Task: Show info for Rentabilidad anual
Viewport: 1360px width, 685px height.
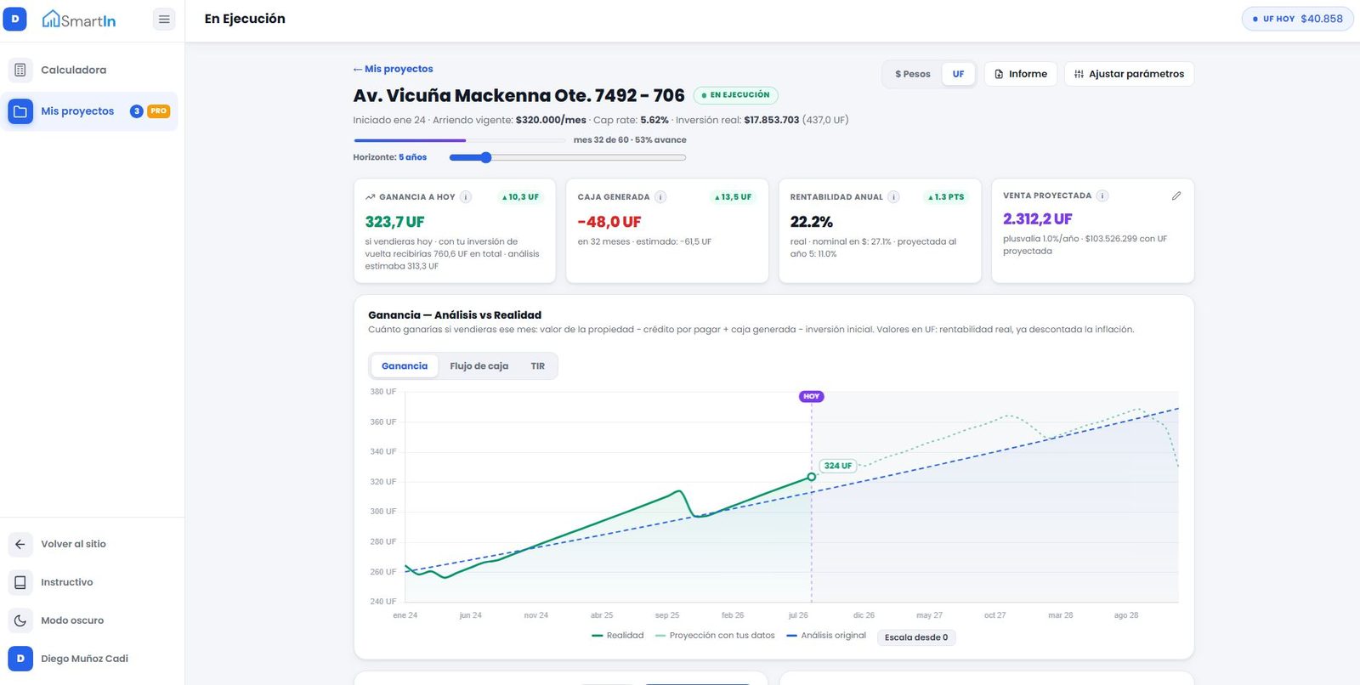Action: 893,197
